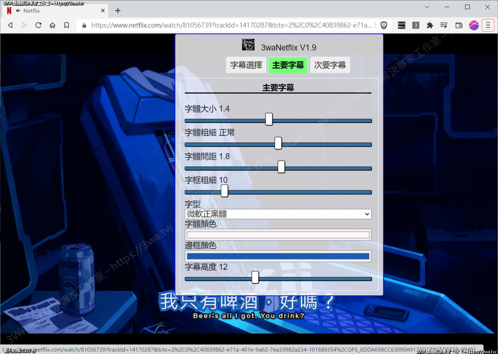Switch to the 字幕選擇 tab
The height and width of the screenshot is (354, 498).
coord(246,65)
